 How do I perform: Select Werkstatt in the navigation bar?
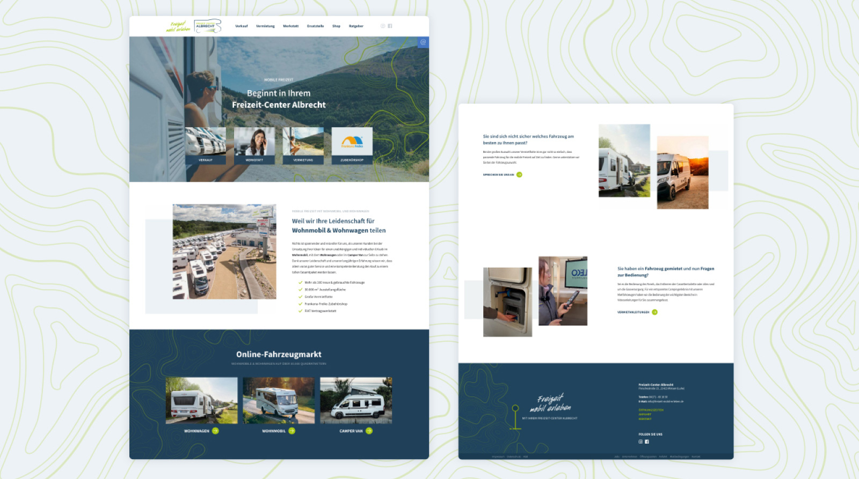pos(290,26)
